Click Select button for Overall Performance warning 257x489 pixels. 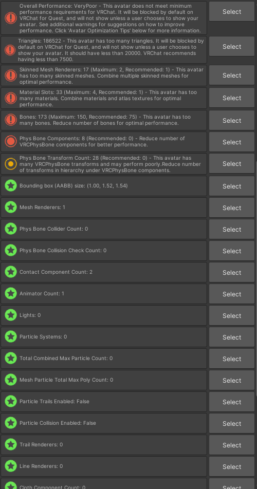[232, 11]
